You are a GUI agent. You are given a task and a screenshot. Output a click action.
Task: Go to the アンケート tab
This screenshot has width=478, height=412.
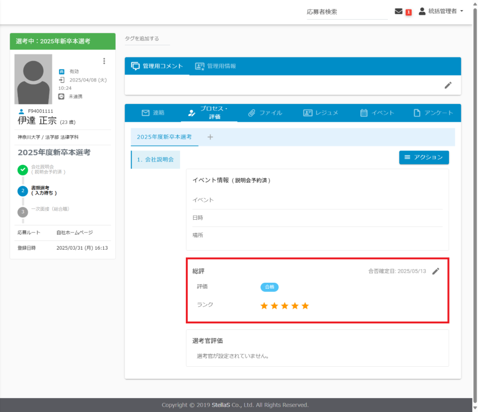pos(433,113)
